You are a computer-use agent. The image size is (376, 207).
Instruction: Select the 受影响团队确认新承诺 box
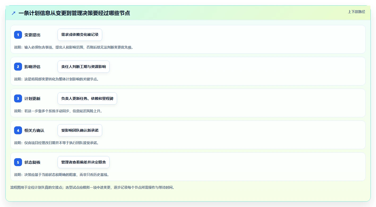[x=80, y=130]
